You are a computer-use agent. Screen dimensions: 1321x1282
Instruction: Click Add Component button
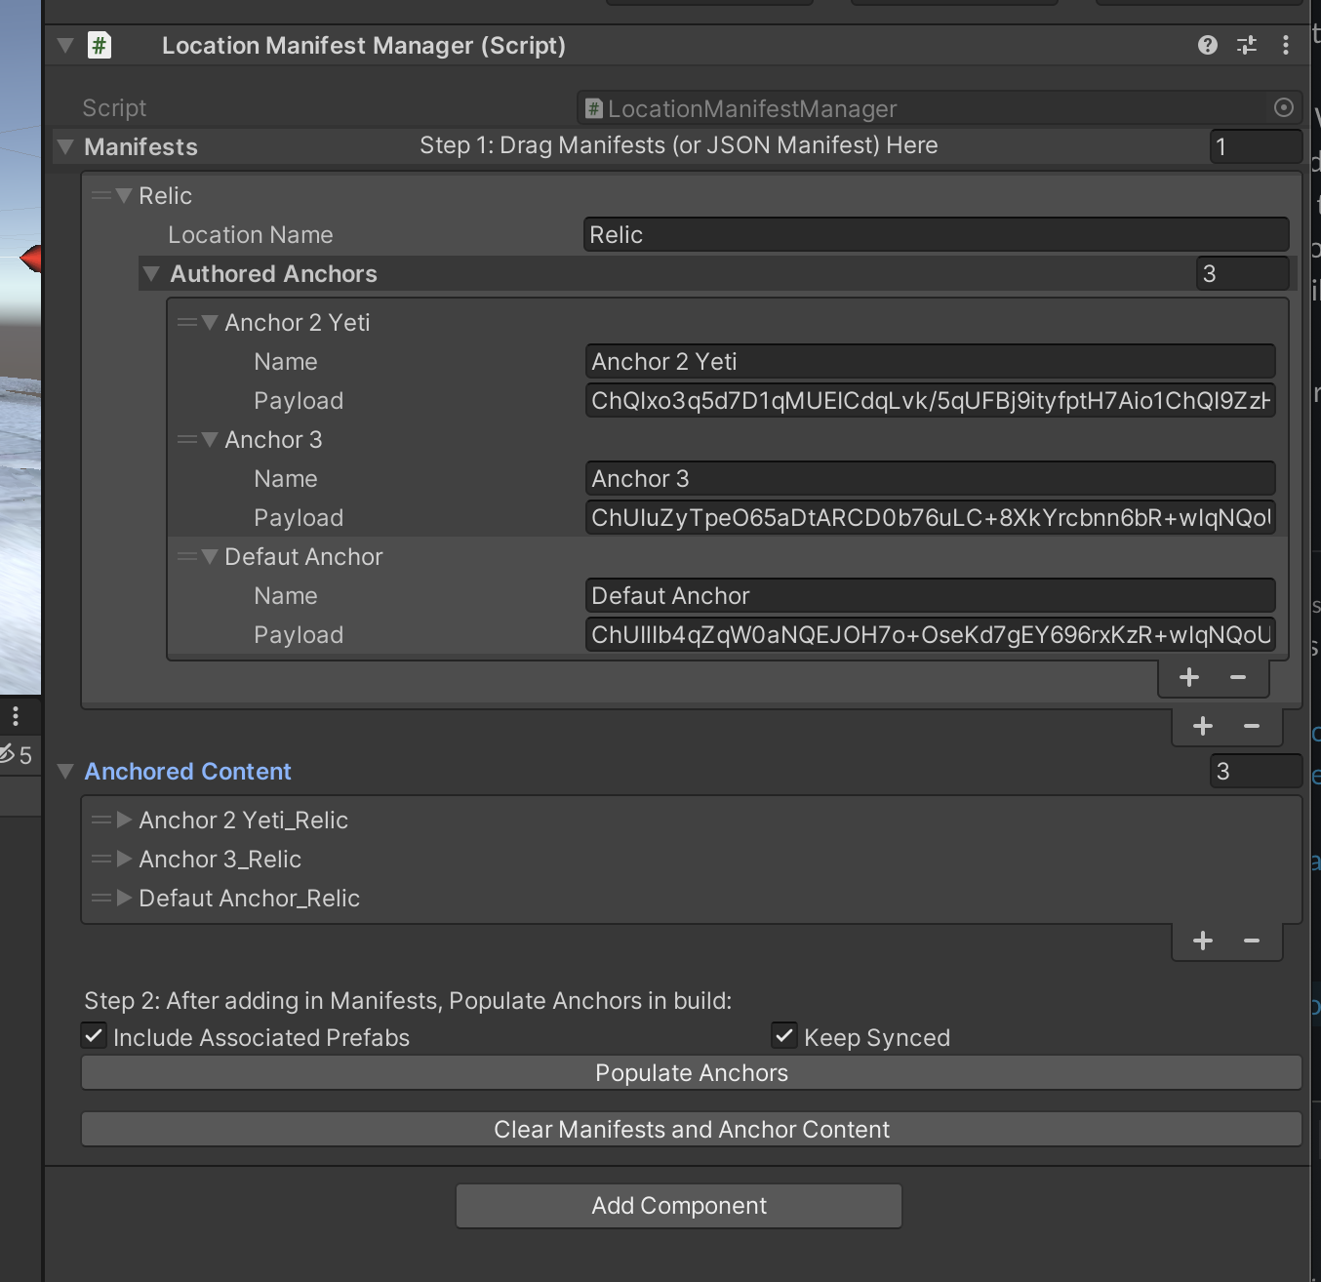679,1206
